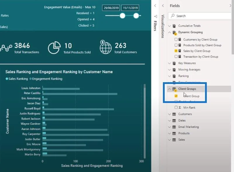
Task: Click the right handle of date slider
Action: (x=136, y=16)
